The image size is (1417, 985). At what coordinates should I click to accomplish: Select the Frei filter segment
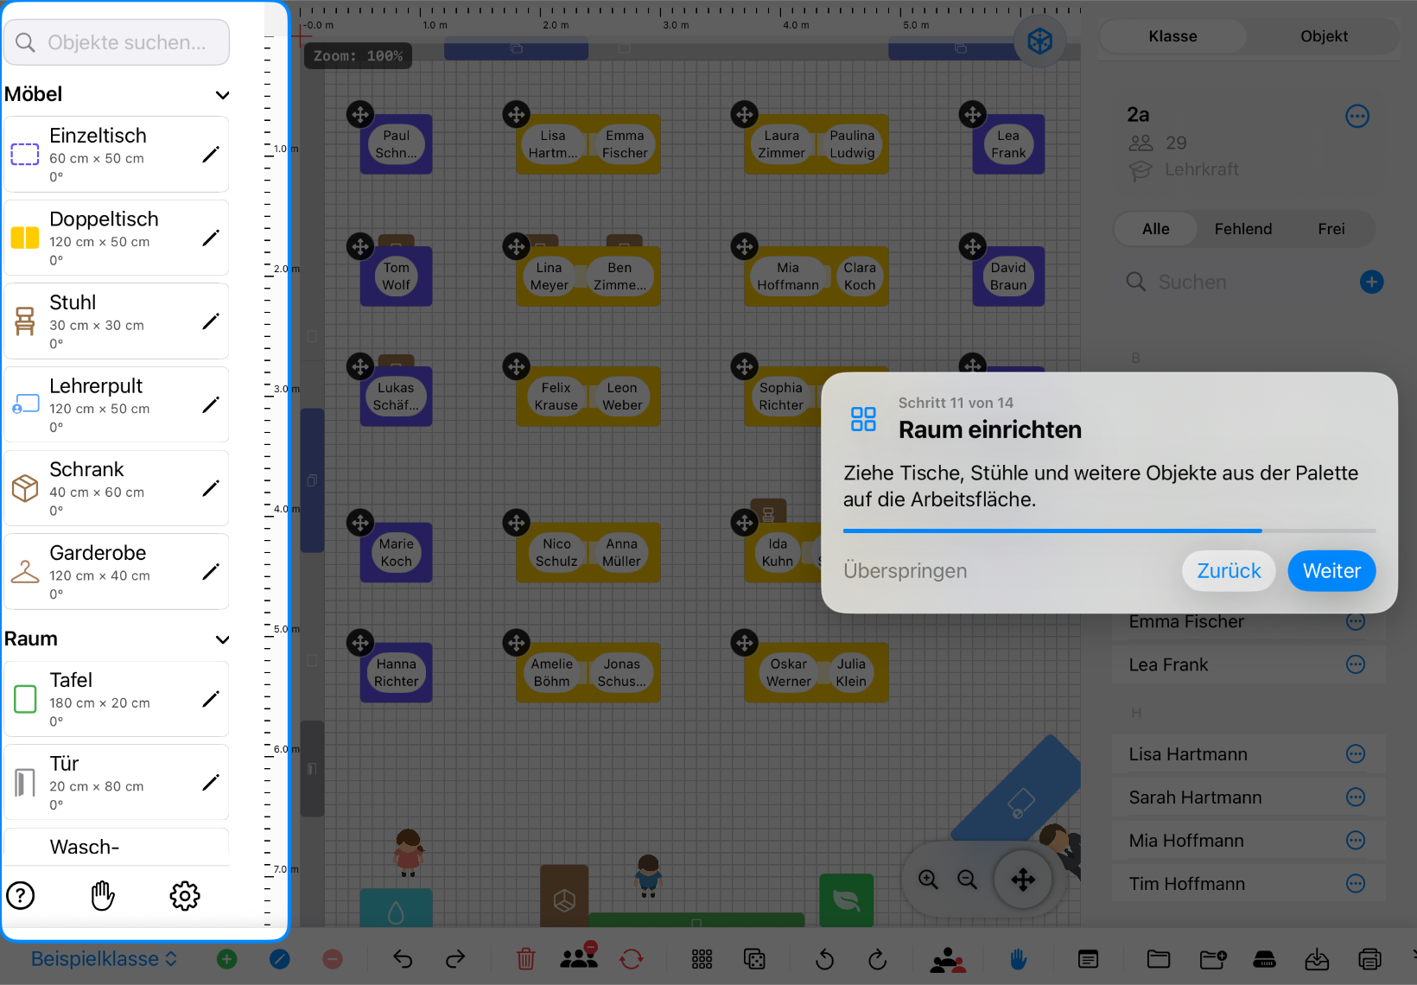(1331, 229)
